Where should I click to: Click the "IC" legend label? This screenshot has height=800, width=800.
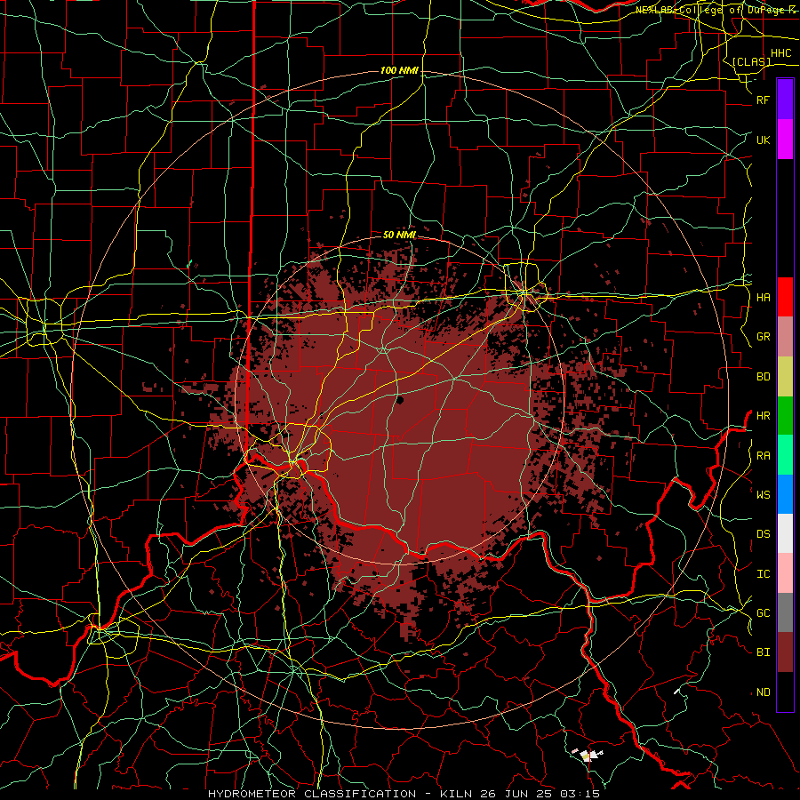pyautogui.click(x=763, y=573)
